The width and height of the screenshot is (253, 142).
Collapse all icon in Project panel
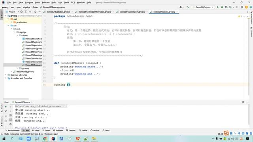pos(30,12)
